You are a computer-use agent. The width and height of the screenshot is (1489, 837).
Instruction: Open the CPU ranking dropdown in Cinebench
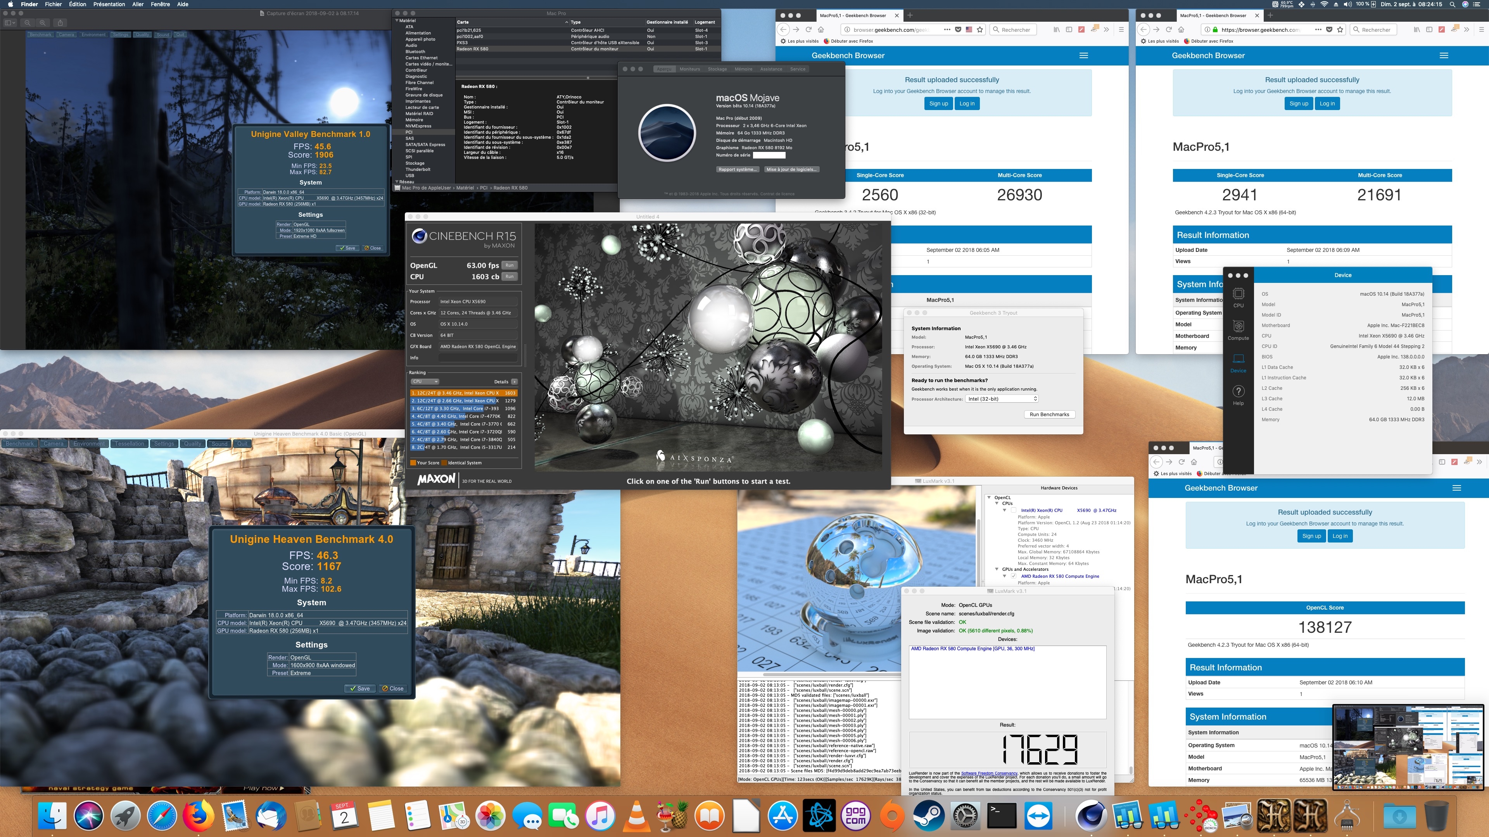point(424,382)
